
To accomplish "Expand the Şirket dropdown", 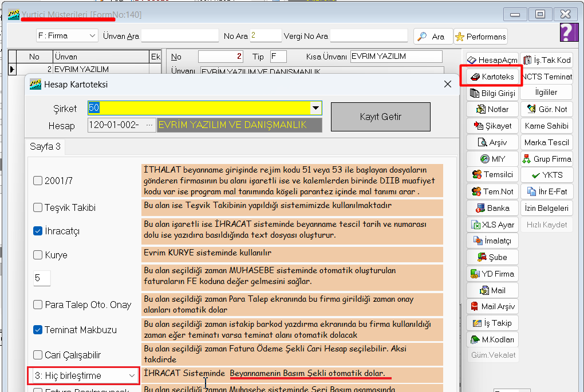I will coord(315,108).
